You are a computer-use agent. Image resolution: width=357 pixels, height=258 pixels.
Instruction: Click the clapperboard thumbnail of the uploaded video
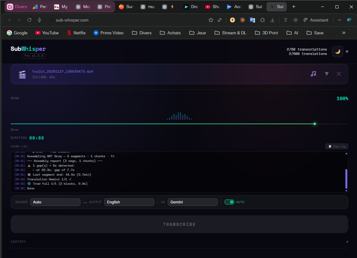(x=22, y=74)
